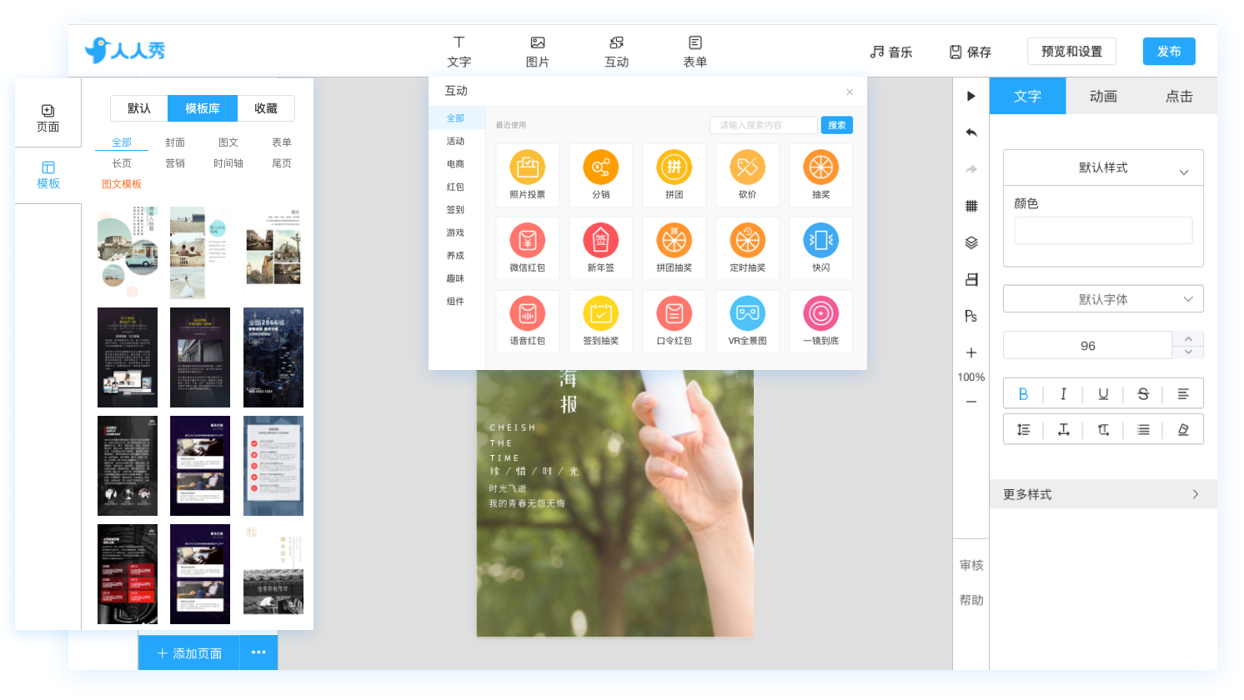
Task: Open the layers icon in the side strip
Action: coord(971,242)
